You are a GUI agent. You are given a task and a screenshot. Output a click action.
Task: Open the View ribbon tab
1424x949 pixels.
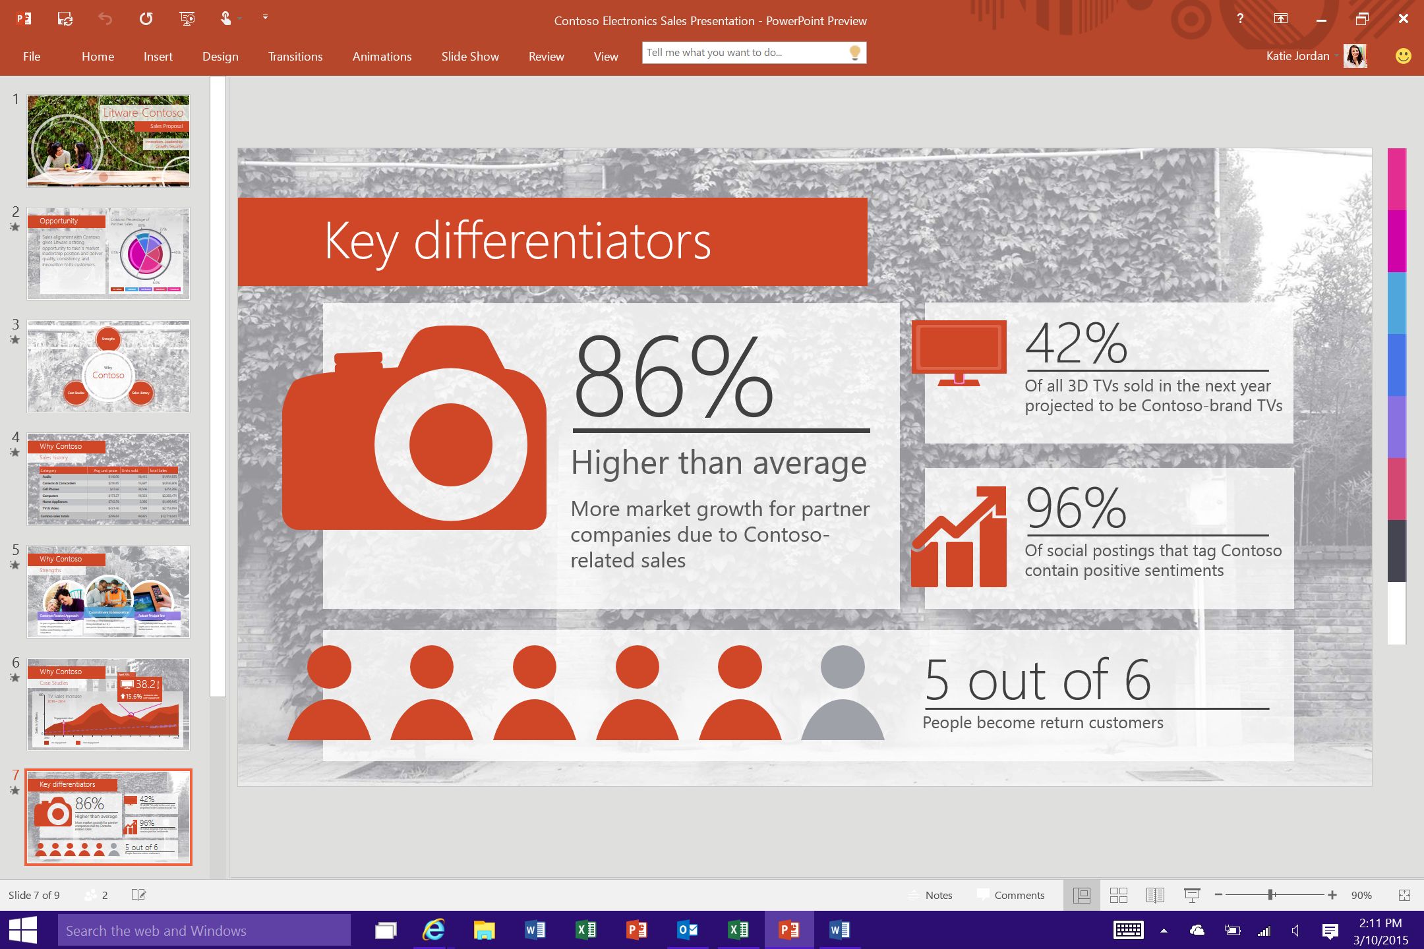(606, 57)
